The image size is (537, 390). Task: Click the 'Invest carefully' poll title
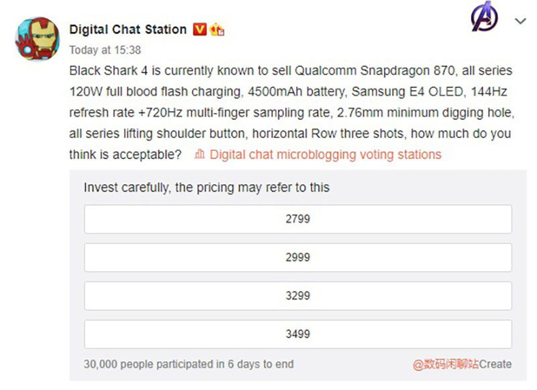207,188
